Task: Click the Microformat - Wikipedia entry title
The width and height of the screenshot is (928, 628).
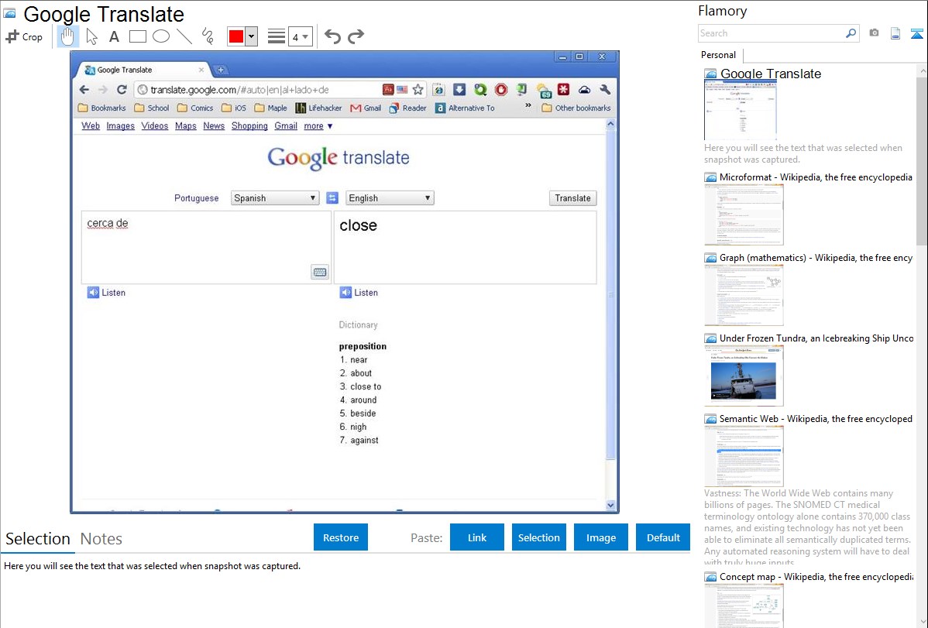Action: pyautogui.click(x=816, y=177)
